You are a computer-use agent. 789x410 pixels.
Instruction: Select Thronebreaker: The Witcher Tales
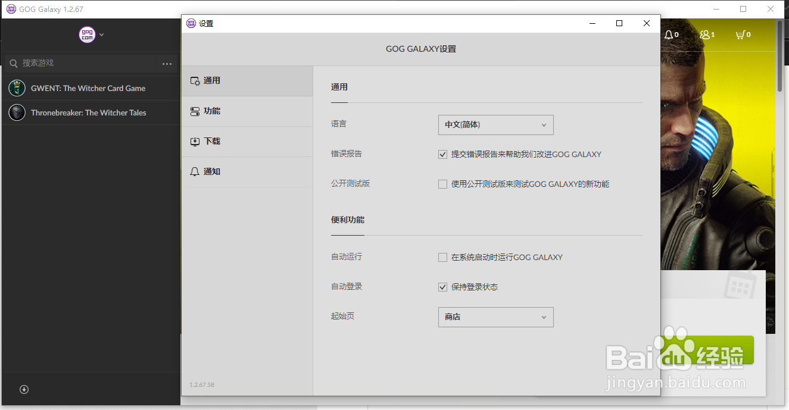89,112
